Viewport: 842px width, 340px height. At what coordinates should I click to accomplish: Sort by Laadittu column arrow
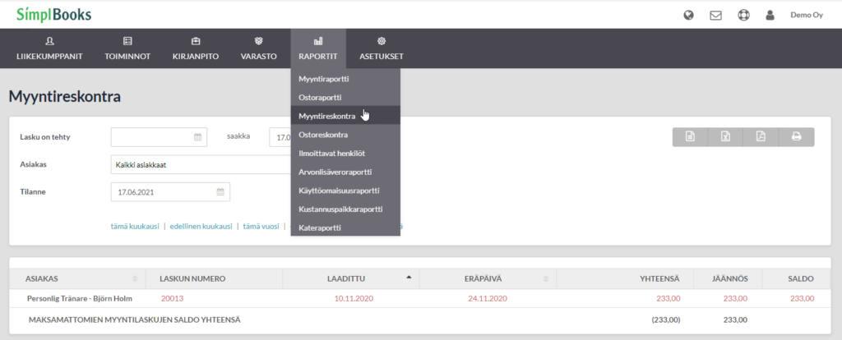409,278
